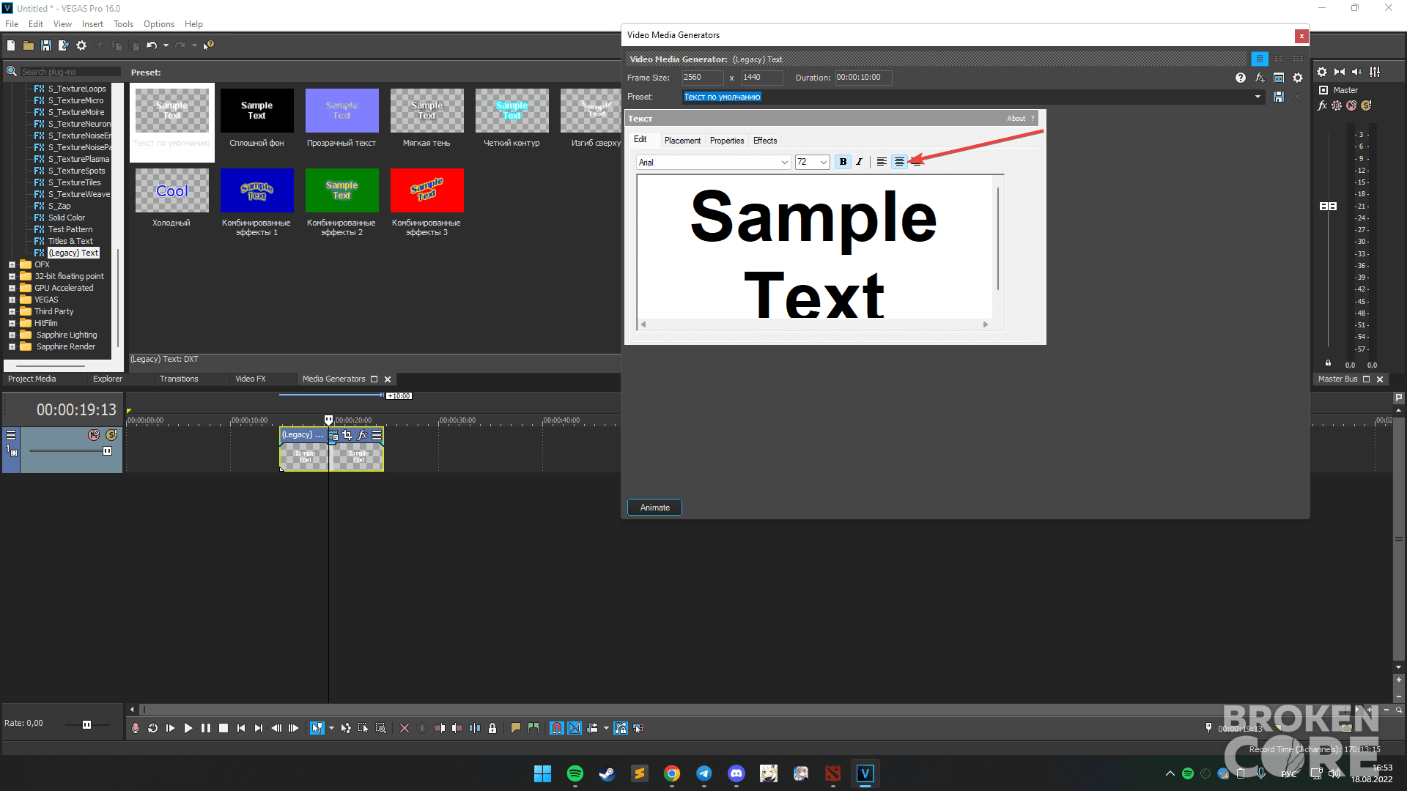Screen dimensions: 1407x791
Task: Adjust the video track level slider
Action: (107, 451)
